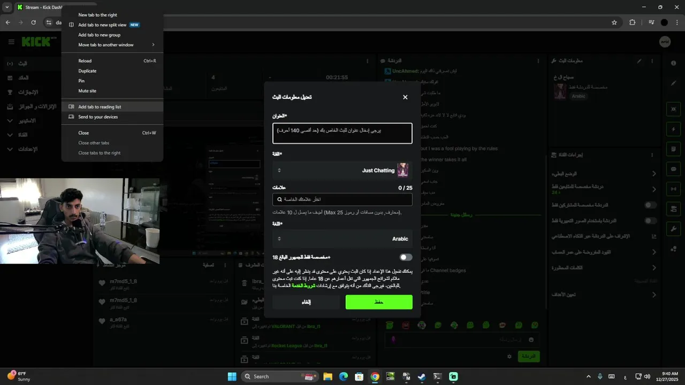685x385 pixels.
Task: Open AI chat moderation external link icon
Action: click(x=653, y=236)
